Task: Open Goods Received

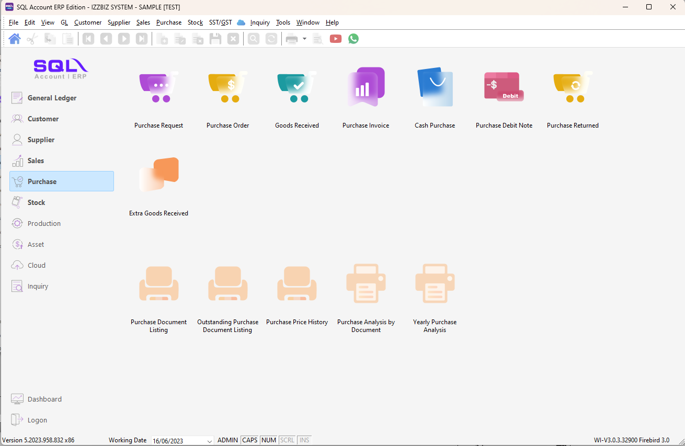Action: pyautogui.click(x=297, y=98)
